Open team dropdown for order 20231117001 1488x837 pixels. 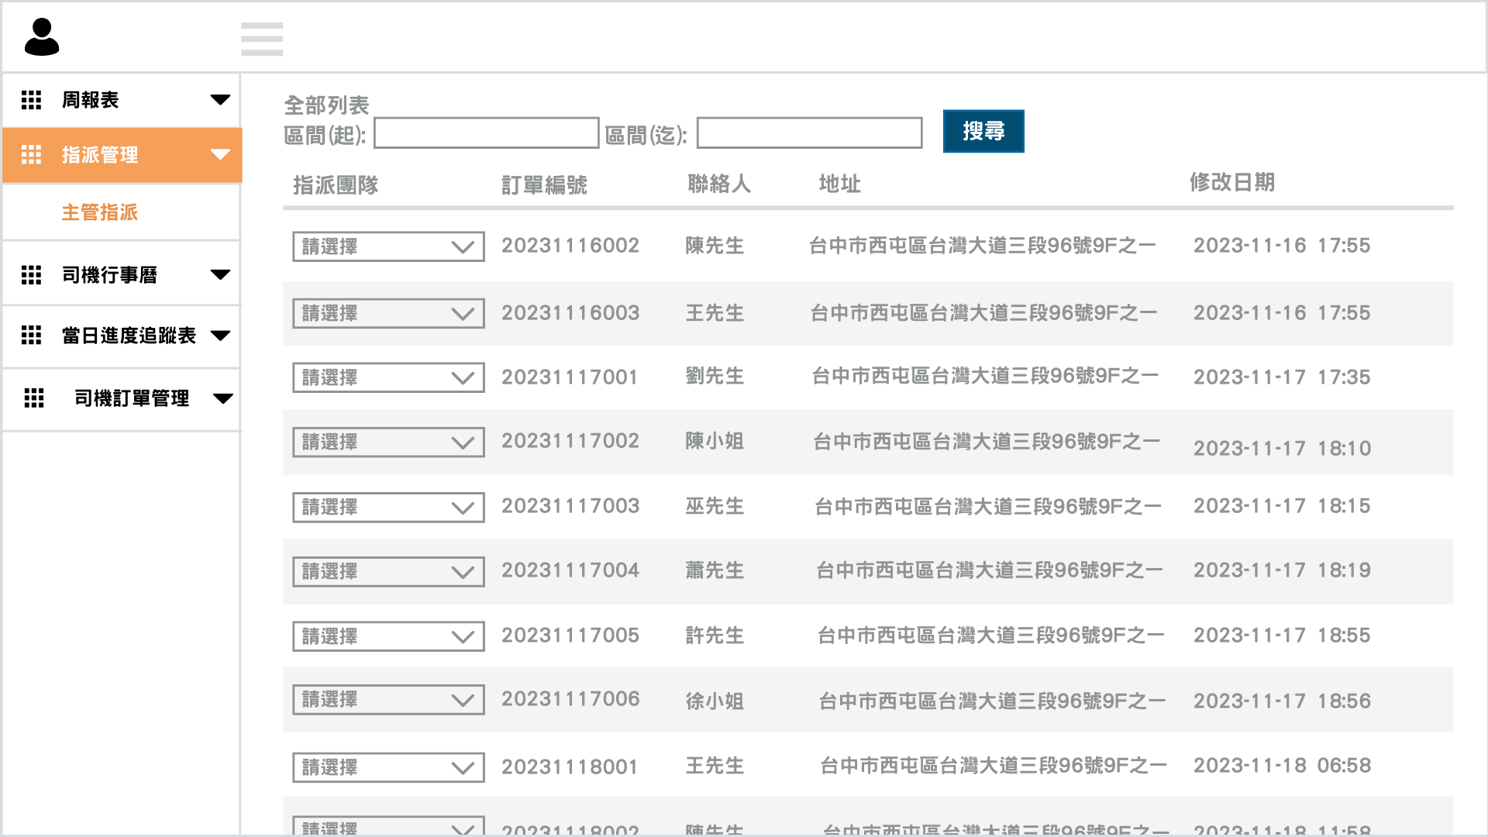click(388, 377)
